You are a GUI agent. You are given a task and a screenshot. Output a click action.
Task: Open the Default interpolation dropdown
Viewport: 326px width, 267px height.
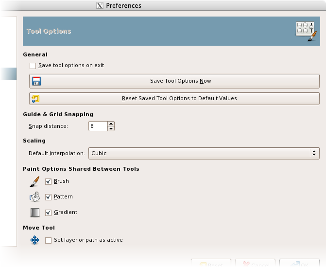click(203, 154)
